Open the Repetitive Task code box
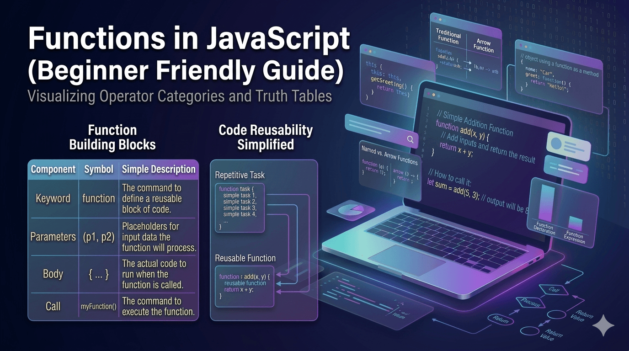Viewport: 629px width, 351px height. pos(240,207)
